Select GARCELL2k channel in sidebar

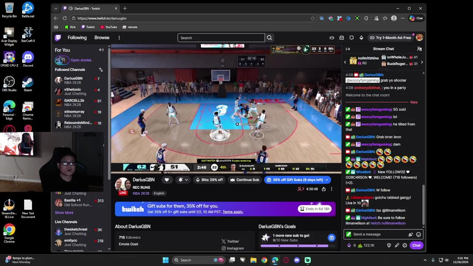79,102
